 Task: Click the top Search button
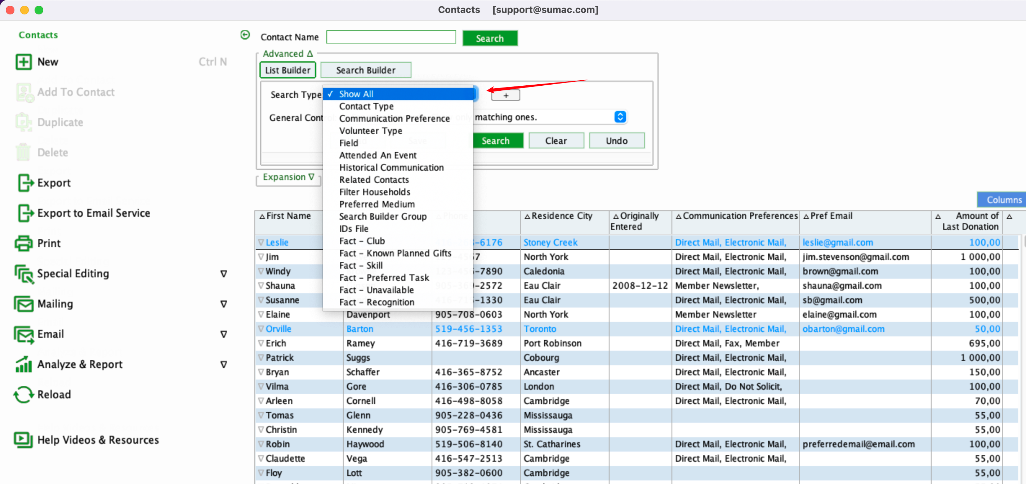coord(490,39)
